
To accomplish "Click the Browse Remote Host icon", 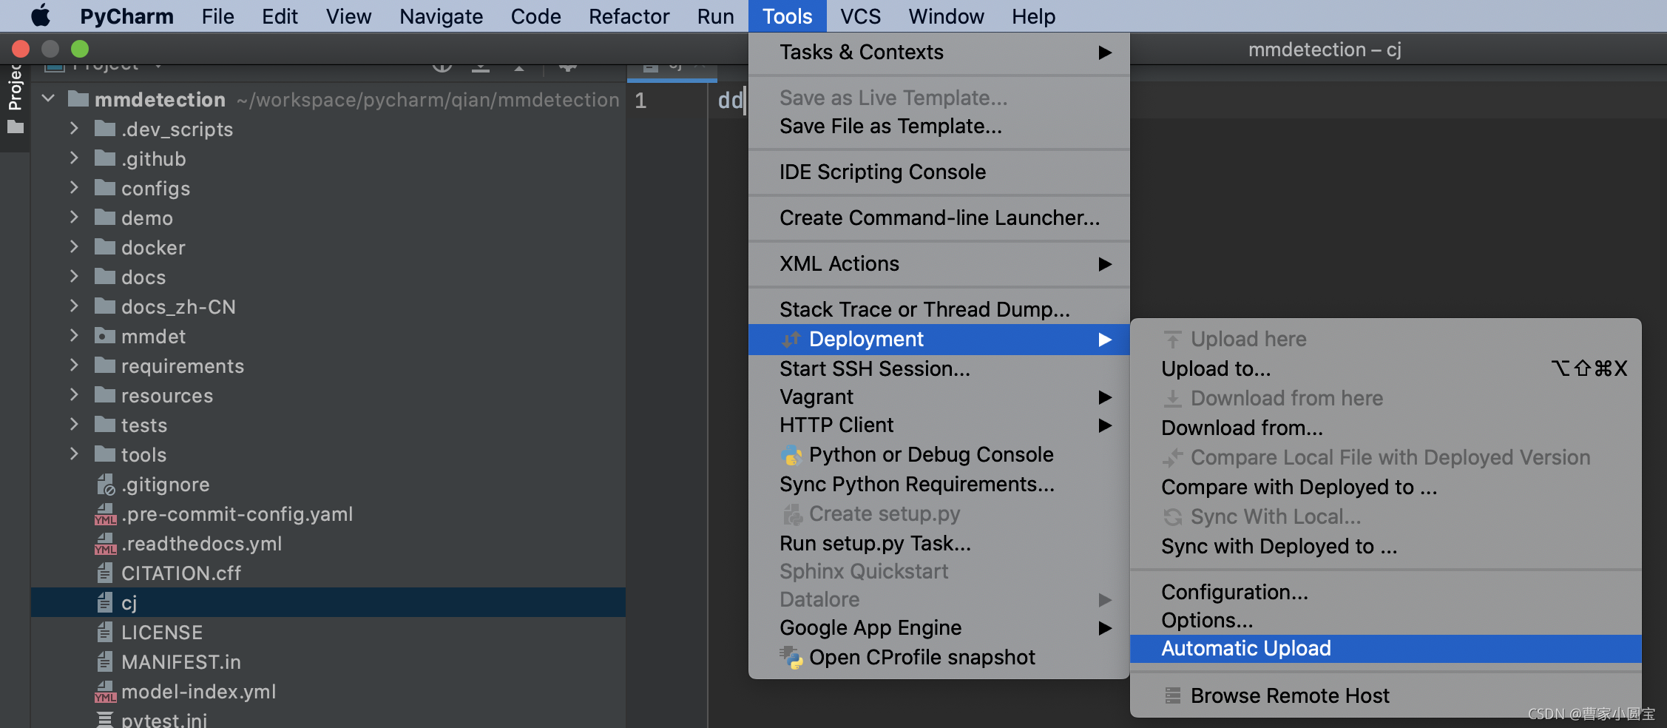I will click(x=1172, y=695).
